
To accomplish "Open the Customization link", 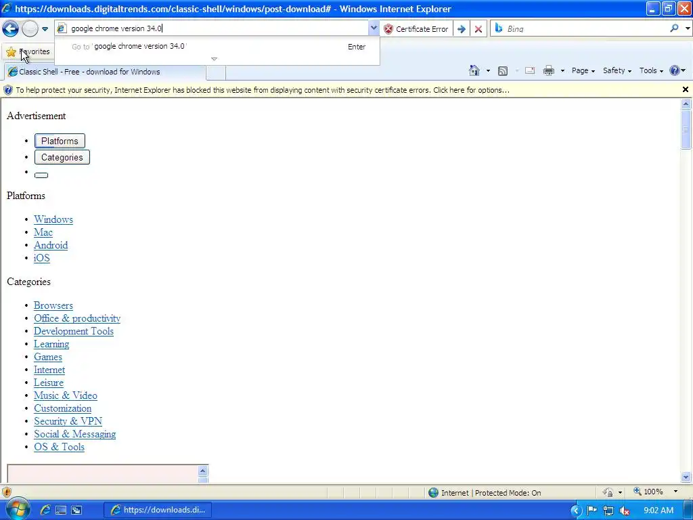I will pos(63,408).
